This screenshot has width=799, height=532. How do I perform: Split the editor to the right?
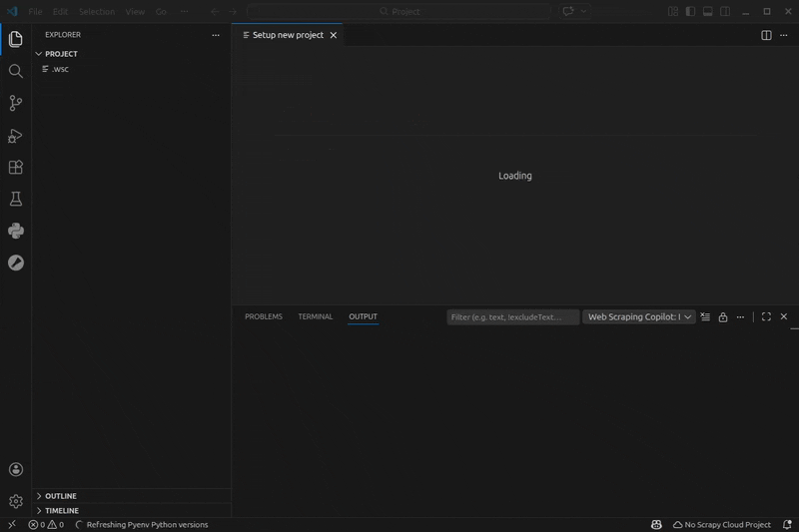[766, 35]
